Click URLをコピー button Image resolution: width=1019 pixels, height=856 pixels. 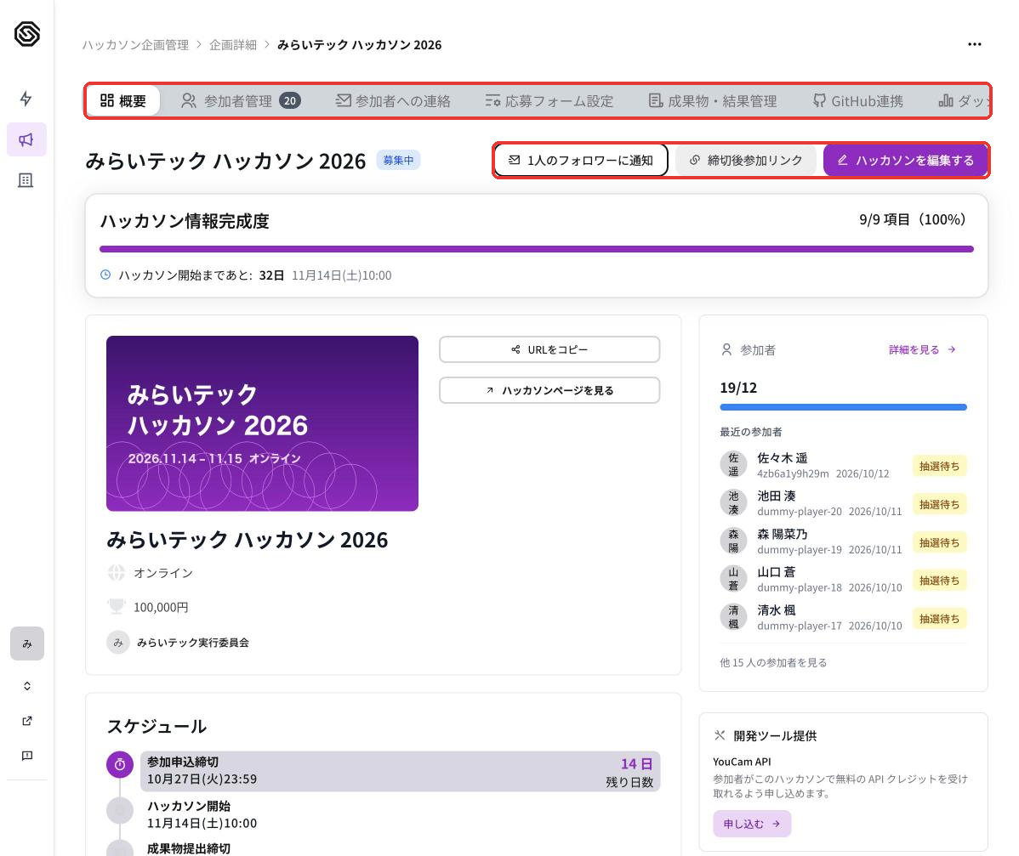[x=549, y=349]
